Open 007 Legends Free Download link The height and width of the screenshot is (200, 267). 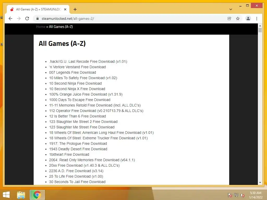72,72
